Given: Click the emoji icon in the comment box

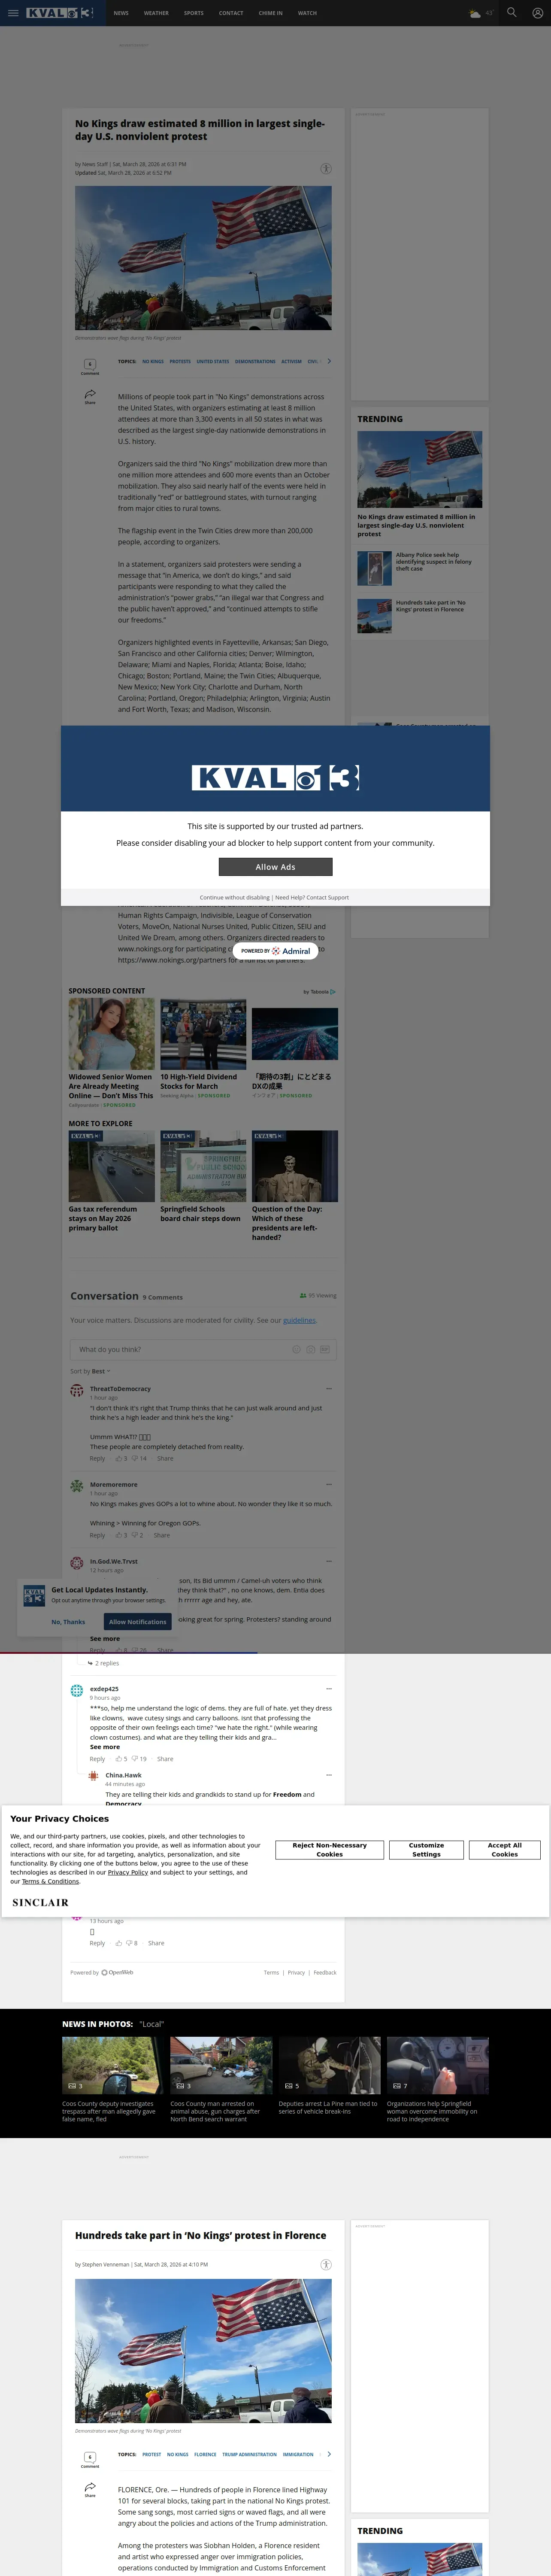Looking at the screenshot, I should (x=296, y=1350).
